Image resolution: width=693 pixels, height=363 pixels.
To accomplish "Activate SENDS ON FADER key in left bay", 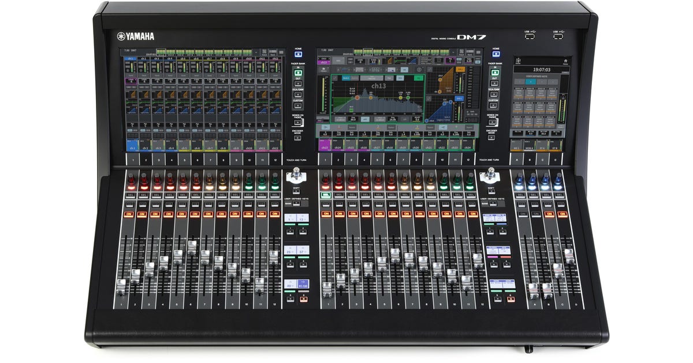I will (297, 122).
